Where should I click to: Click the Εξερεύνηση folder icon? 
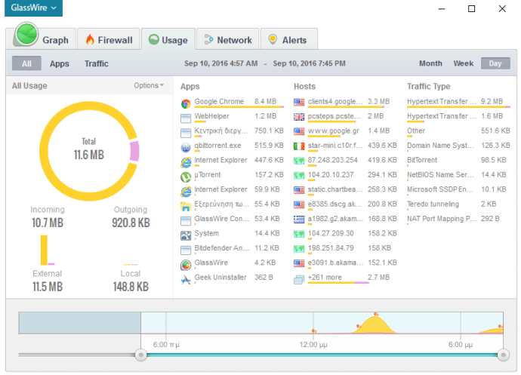coord(186,206)
